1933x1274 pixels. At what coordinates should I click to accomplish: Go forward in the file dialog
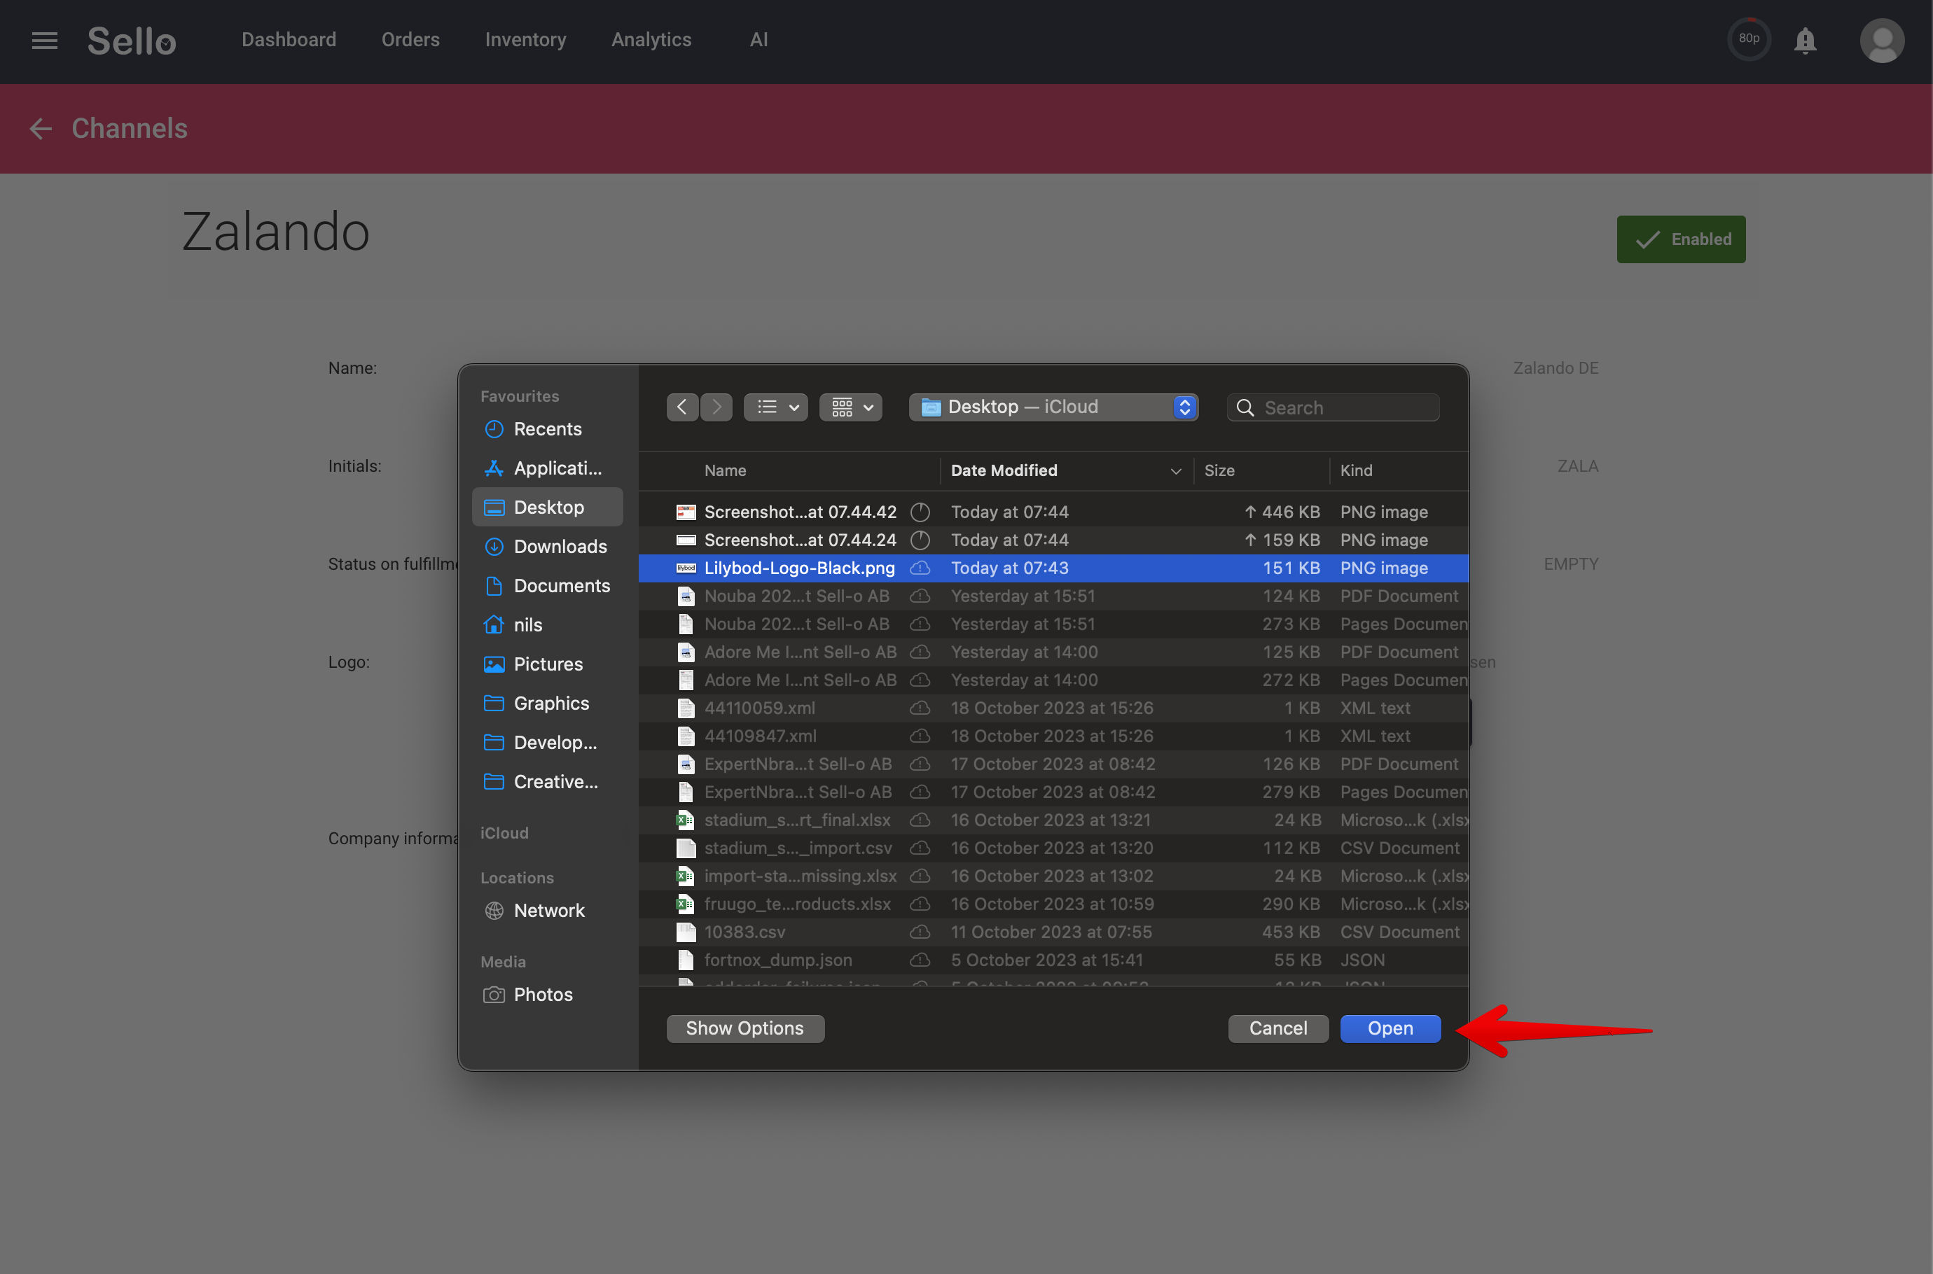716,407
